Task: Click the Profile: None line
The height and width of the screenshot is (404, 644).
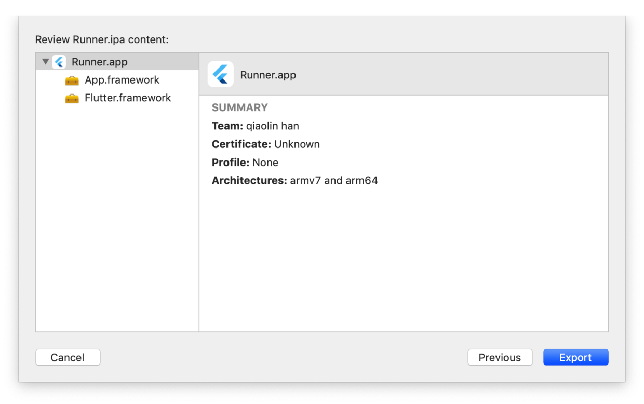Action: coord(245,163)
